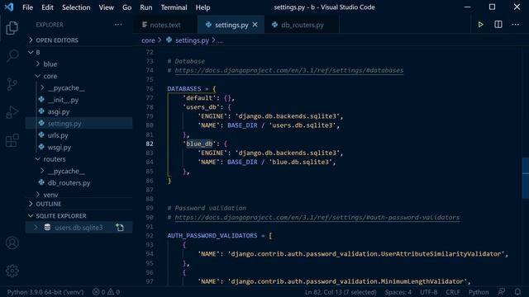Open the File menu
The height and width of the screenshot is (297, 529).
[27, 7]
